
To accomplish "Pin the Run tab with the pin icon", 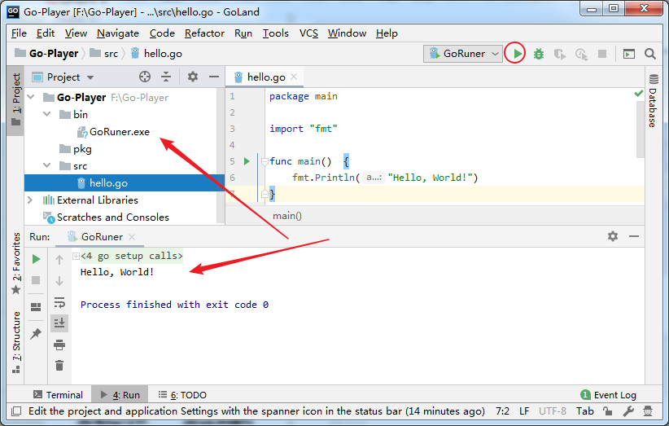I will pos(36,333).
